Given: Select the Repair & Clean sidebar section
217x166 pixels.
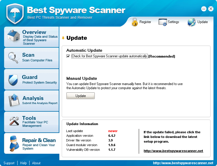Looking at the screenshot, I should pyautogui.click(x=32, y=143).
